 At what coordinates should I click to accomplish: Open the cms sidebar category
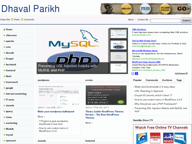pos(18,47)
